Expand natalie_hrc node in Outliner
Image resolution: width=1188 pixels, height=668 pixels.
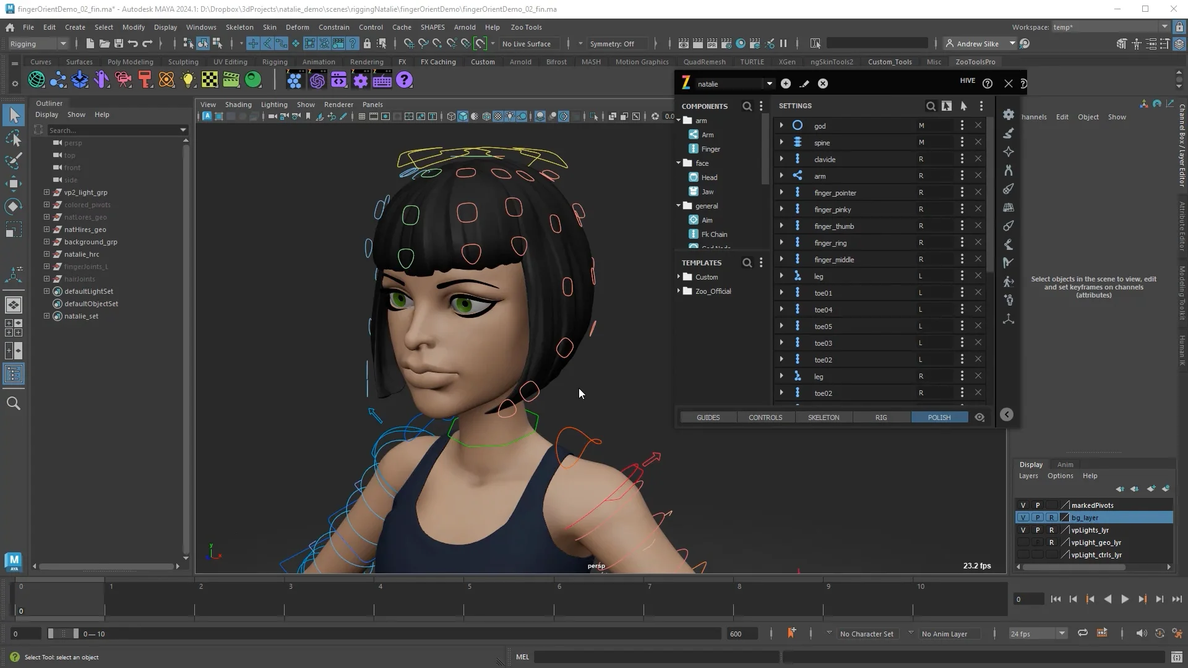(46, 254)
